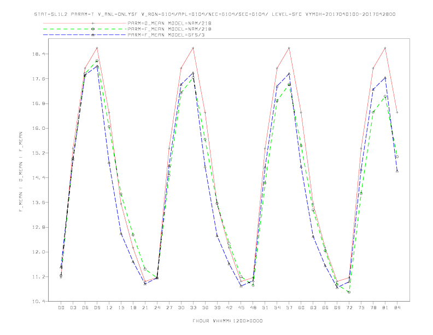
Task: Click the x-axis hour label 09
Action: 97,308
